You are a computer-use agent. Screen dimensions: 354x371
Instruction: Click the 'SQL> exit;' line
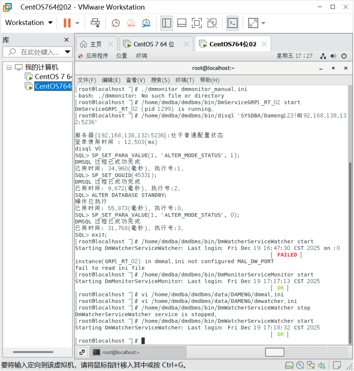click(x=91, y=235)
